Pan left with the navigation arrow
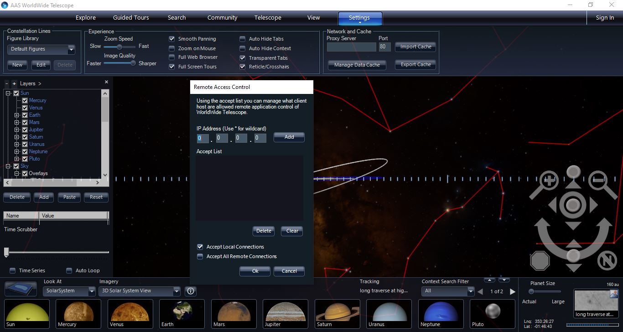Screen dimensions: 623x332 552,205
